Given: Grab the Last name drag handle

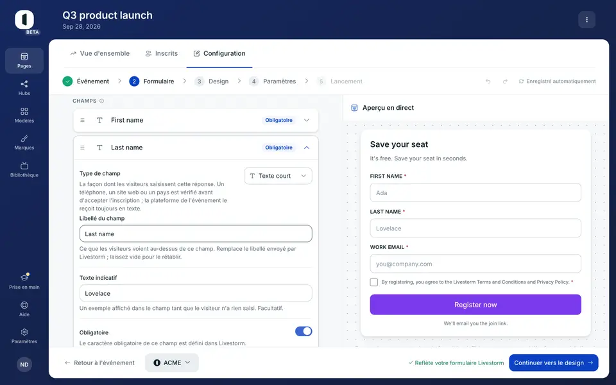Looking at the screenshot, I should [x=83, y=148].
